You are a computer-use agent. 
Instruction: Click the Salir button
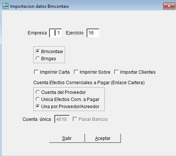(67, 138)
